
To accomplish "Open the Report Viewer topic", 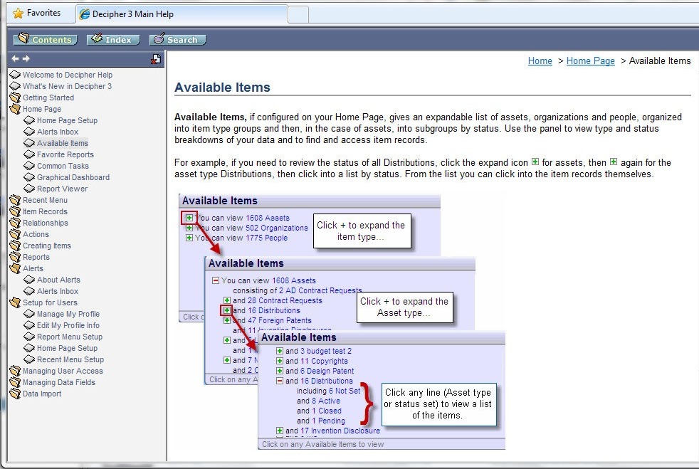I will coord(62,189).
